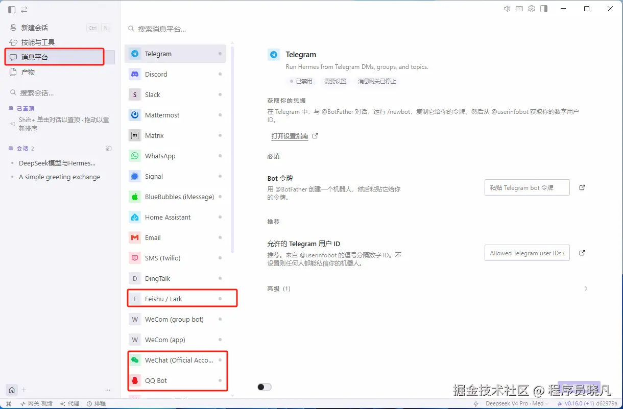Click 网关 就绪 in status bar
The height and width of the screenshot is (409, 623).
[x=36, y=403]
